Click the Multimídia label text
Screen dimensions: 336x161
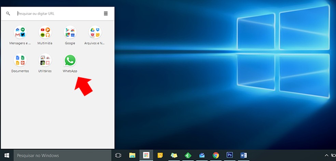coord(45,43)
